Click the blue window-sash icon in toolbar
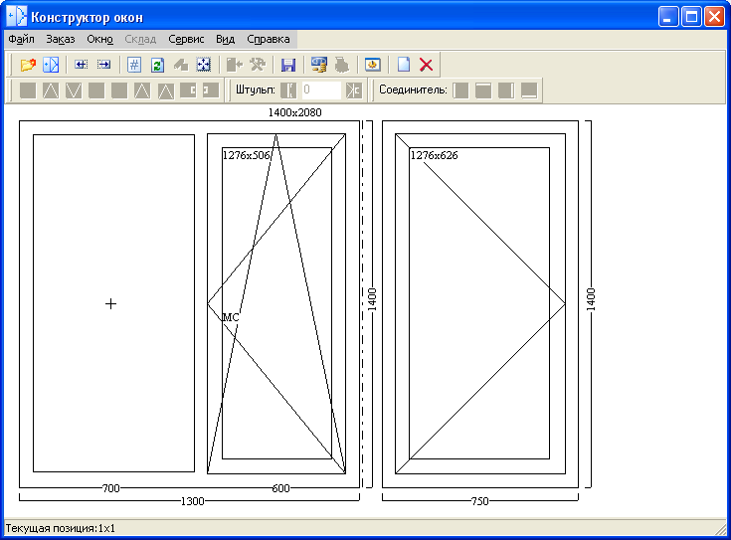Image resolution: width=731 pixels, height=540 pixels. [51, 65]
